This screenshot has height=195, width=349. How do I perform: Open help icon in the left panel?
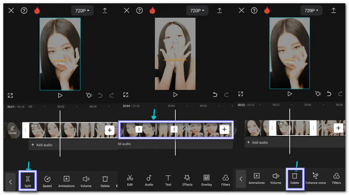(x=24, y=10)
